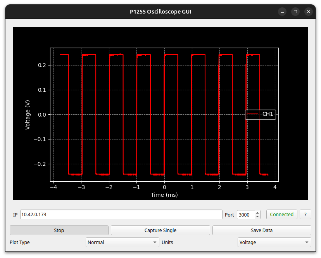Click the Save Data button
This screenshot has width=321, height=258.
[262, 230]
